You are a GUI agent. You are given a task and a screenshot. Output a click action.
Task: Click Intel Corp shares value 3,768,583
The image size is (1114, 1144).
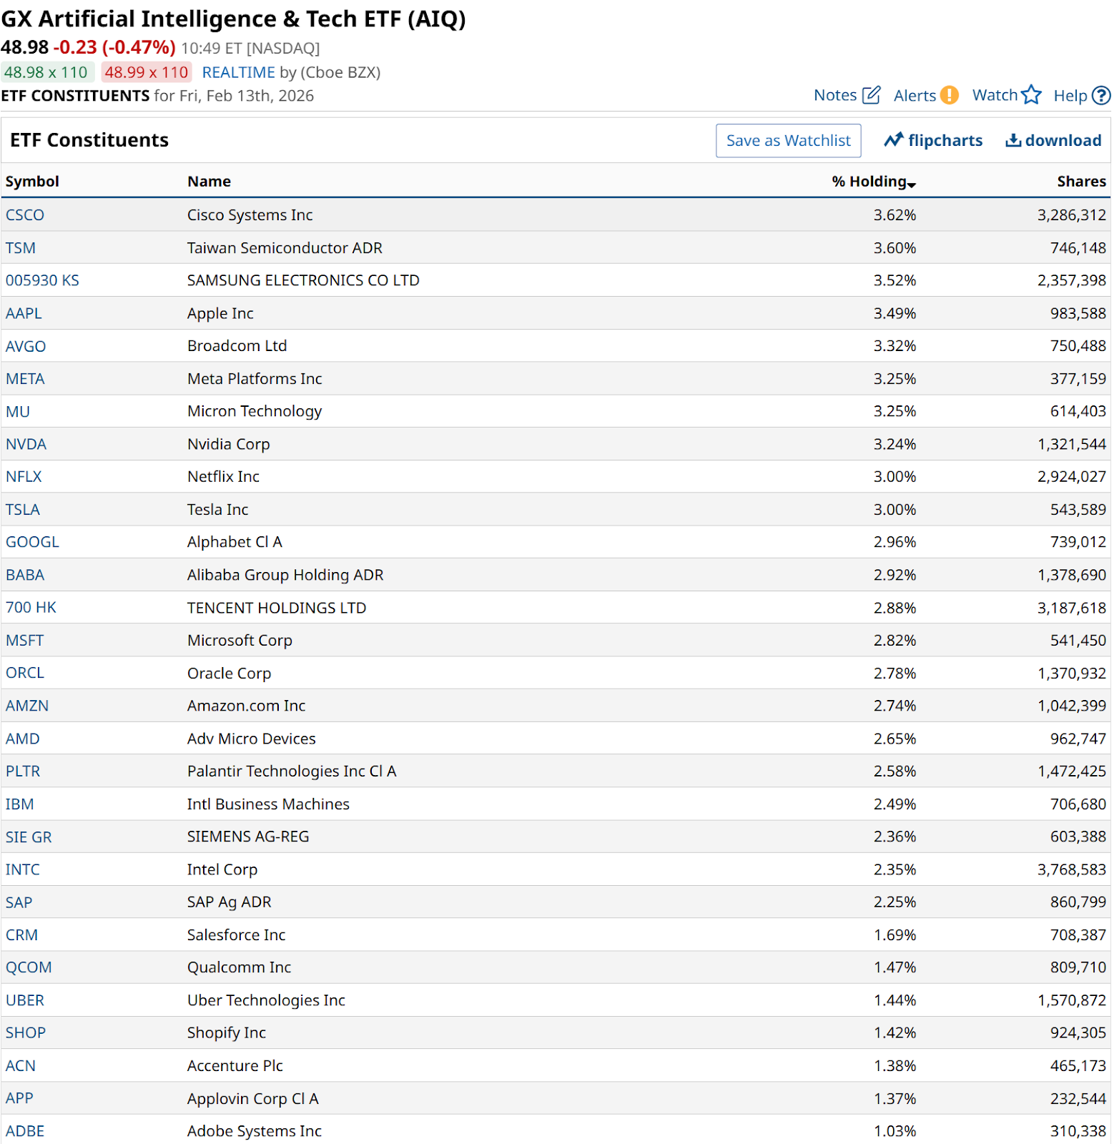point(1072,869)
